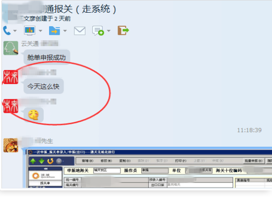
Task: Click the orange refresh arrow in the embedded screenshot
Action: pyautogui.click(x=51, y=161)
